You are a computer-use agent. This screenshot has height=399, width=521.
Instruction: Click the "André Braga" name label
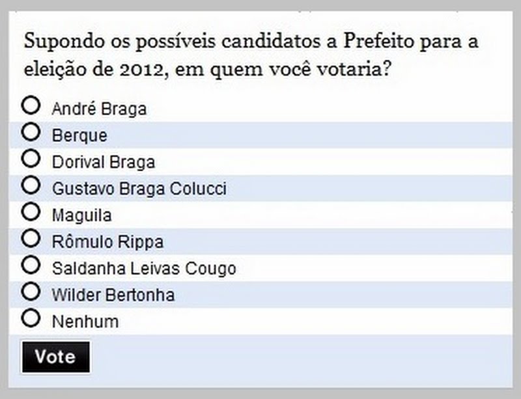point(99,109)
